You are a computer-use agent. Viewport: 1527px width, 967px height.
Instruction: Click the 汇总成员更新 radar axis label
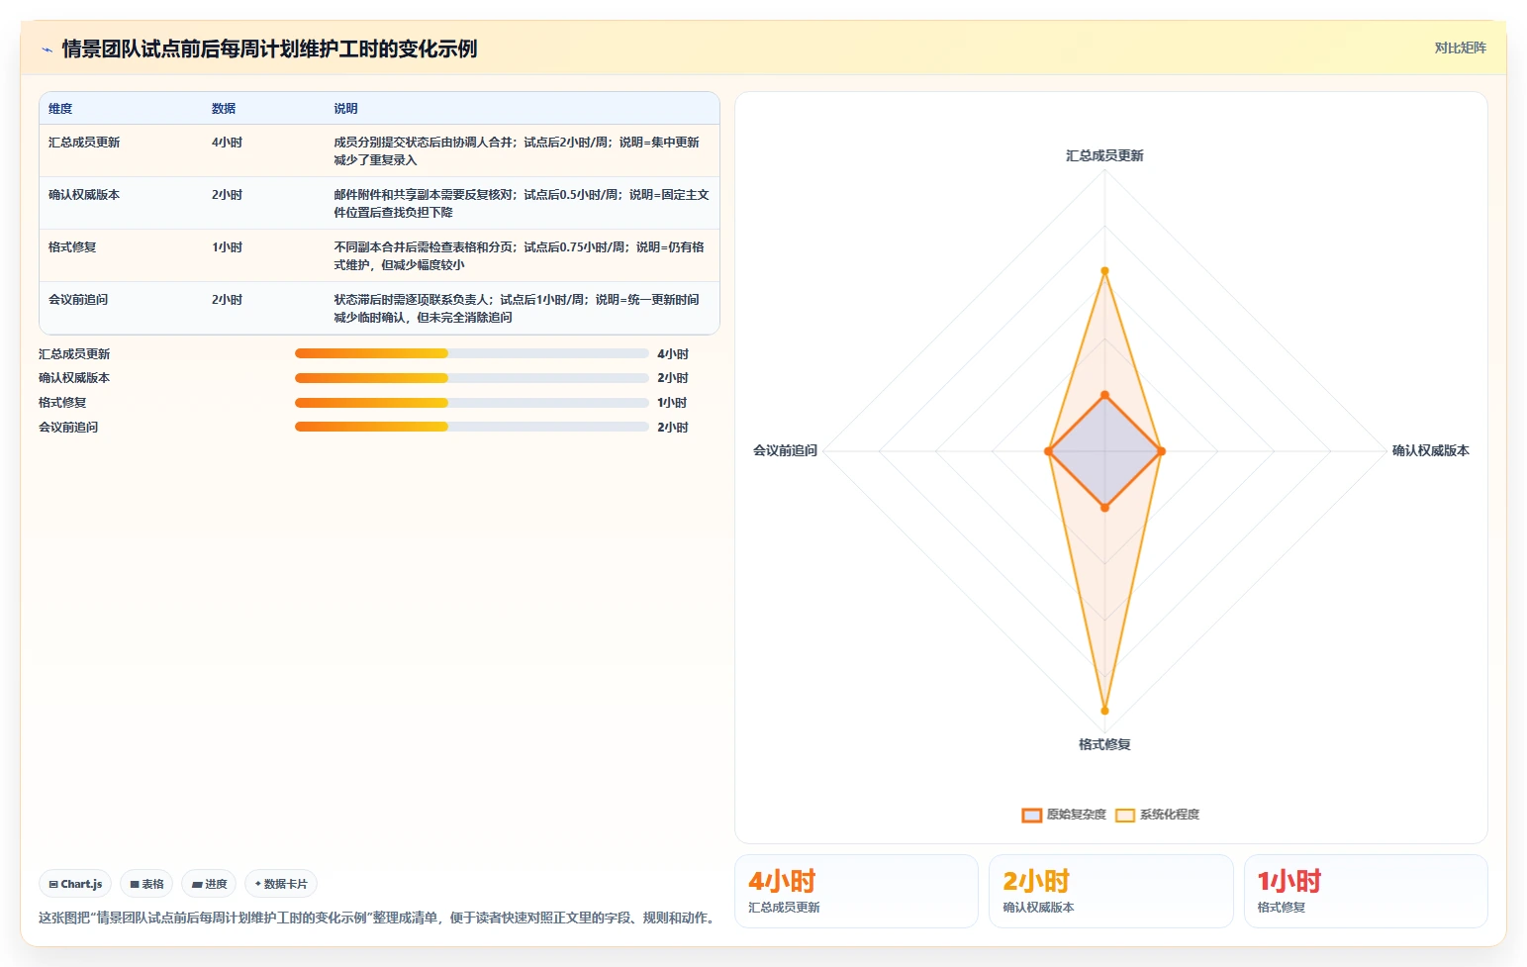pyautogui.click(x=1104, y=155)
